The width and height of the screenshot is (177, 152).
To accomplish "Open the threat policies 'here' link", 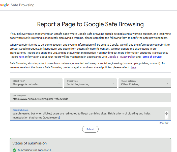I will [134, 67].
